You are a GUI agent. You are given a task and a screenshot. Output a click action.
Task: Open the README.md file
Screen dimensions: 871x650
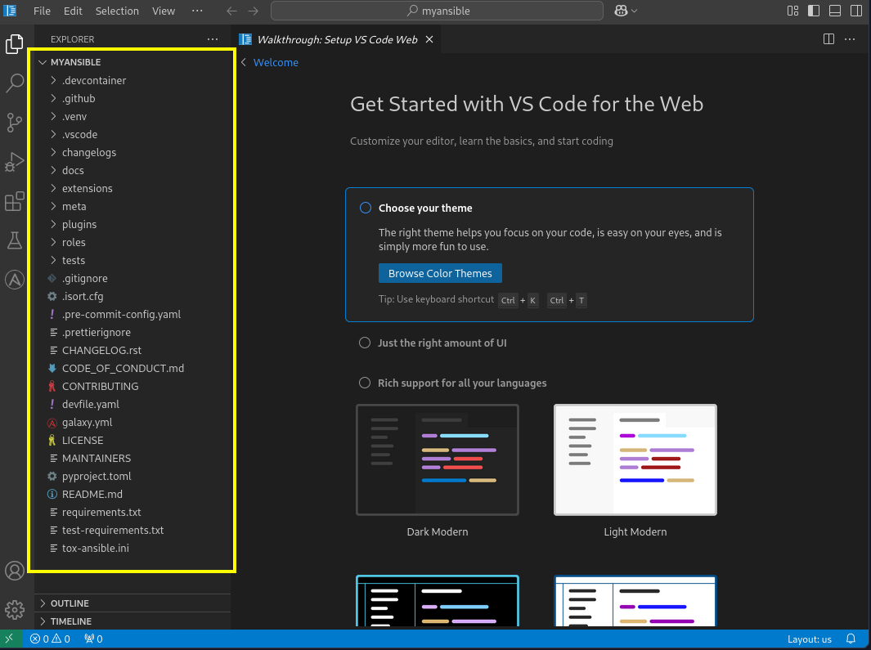pos(133,494)
